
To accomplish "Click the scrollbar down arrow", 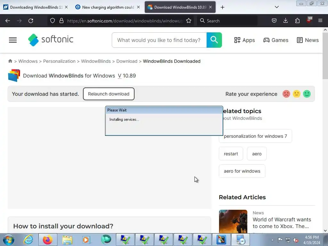I will [325, 231].
